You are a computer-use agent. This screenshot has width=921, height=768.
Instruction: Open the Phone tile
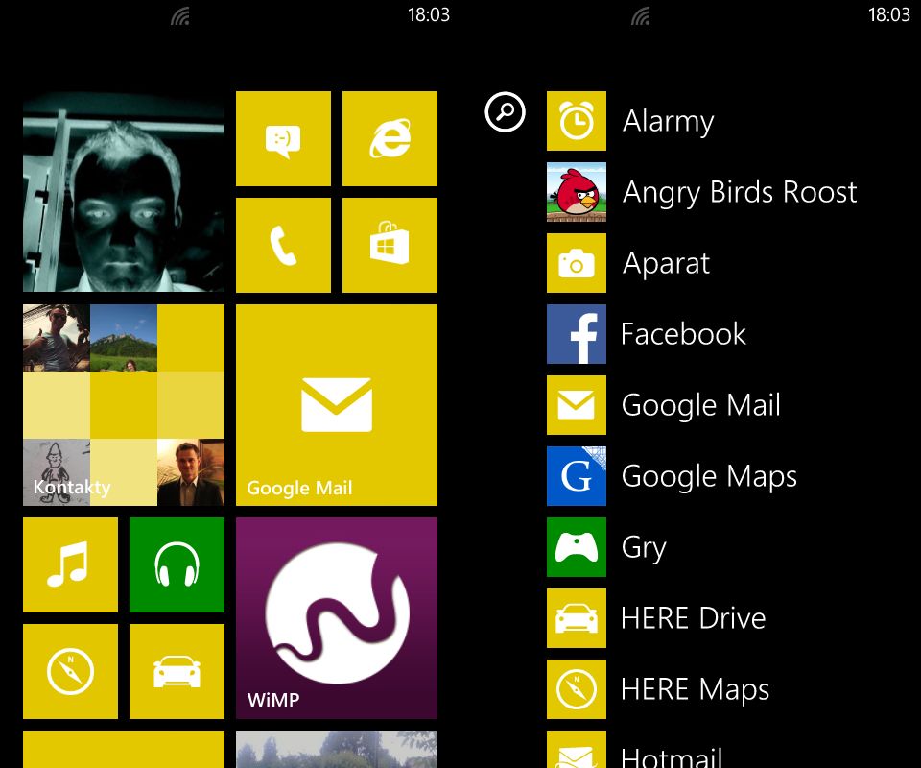(283, 245)
